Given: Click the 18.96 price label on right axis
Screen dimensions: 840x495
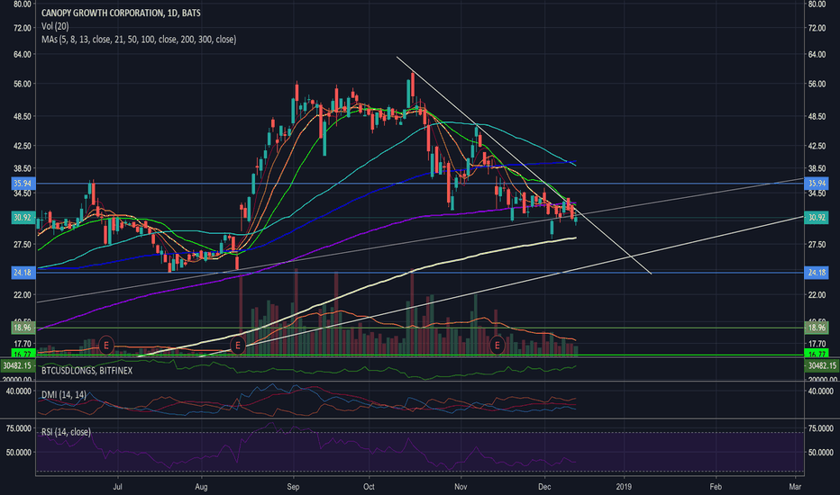Looking at the screenshot, I should pos(817,328).
